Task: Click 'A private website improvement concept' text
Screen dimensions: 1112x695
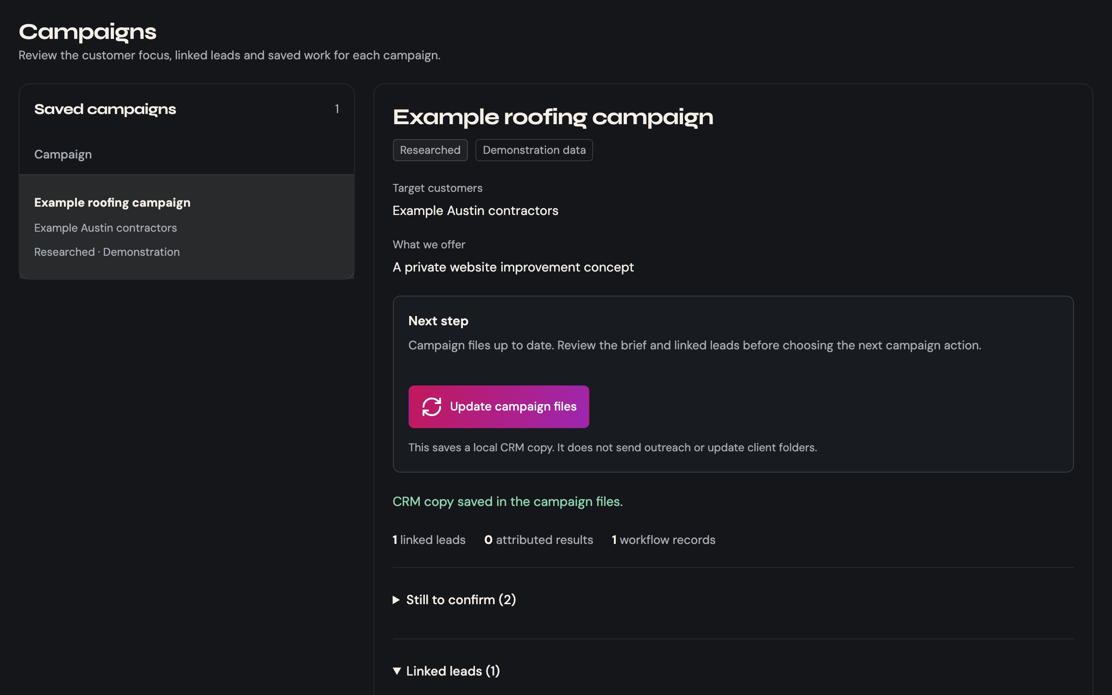Action: click(x=513, y=267)
